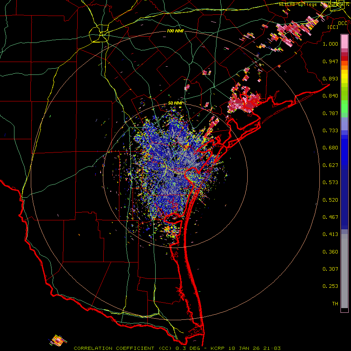Pick the light pink color at scale top
The width and height of the screenshot is (351, 351).
pos(344,42)
